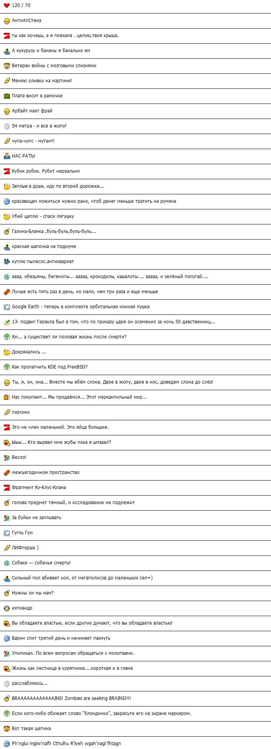
Task: Click the Google icon next to Google Earth status
Action: coord(7,307)
